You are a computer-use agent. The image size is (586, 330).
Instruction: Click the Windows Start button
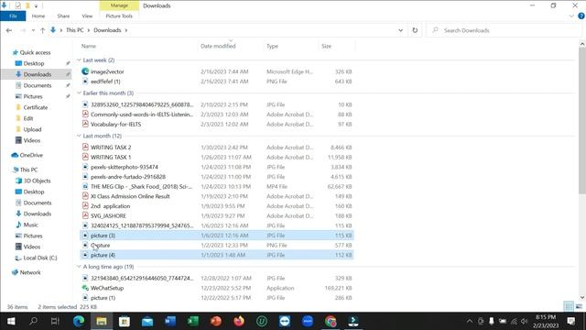[11, 321]
